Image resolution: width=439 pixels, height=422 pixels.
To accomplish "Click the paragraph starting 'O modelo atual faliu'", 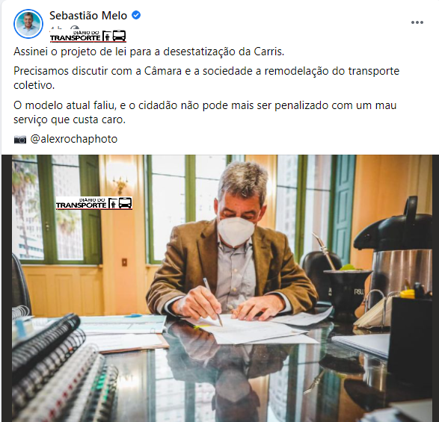I will (205, 113).
